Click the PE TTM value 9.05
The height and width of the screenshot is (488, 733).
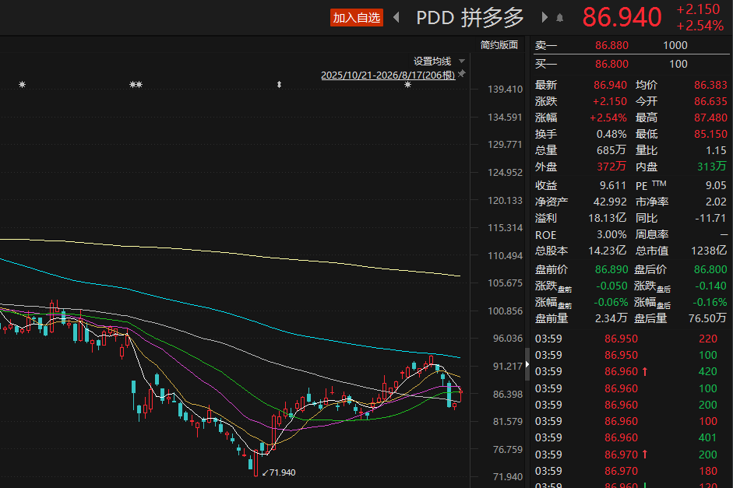(x=716, y=185)
